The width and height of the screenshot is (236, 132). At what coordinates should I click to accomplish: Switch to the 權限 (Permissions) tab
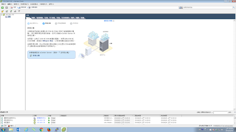tap(78, 18)
